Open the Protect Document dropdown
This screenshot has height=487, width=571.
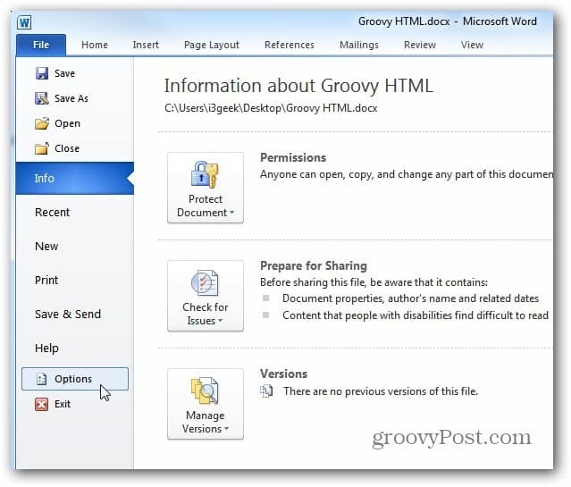click(206, 188)
